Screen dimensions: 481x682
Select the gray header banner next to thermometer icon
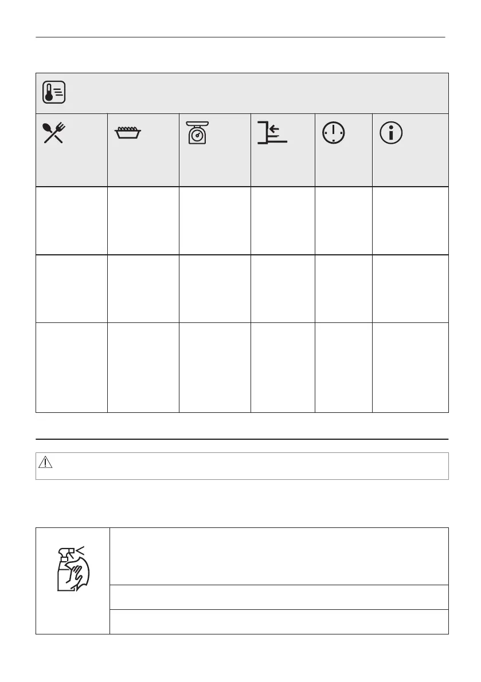click(257, 93)
